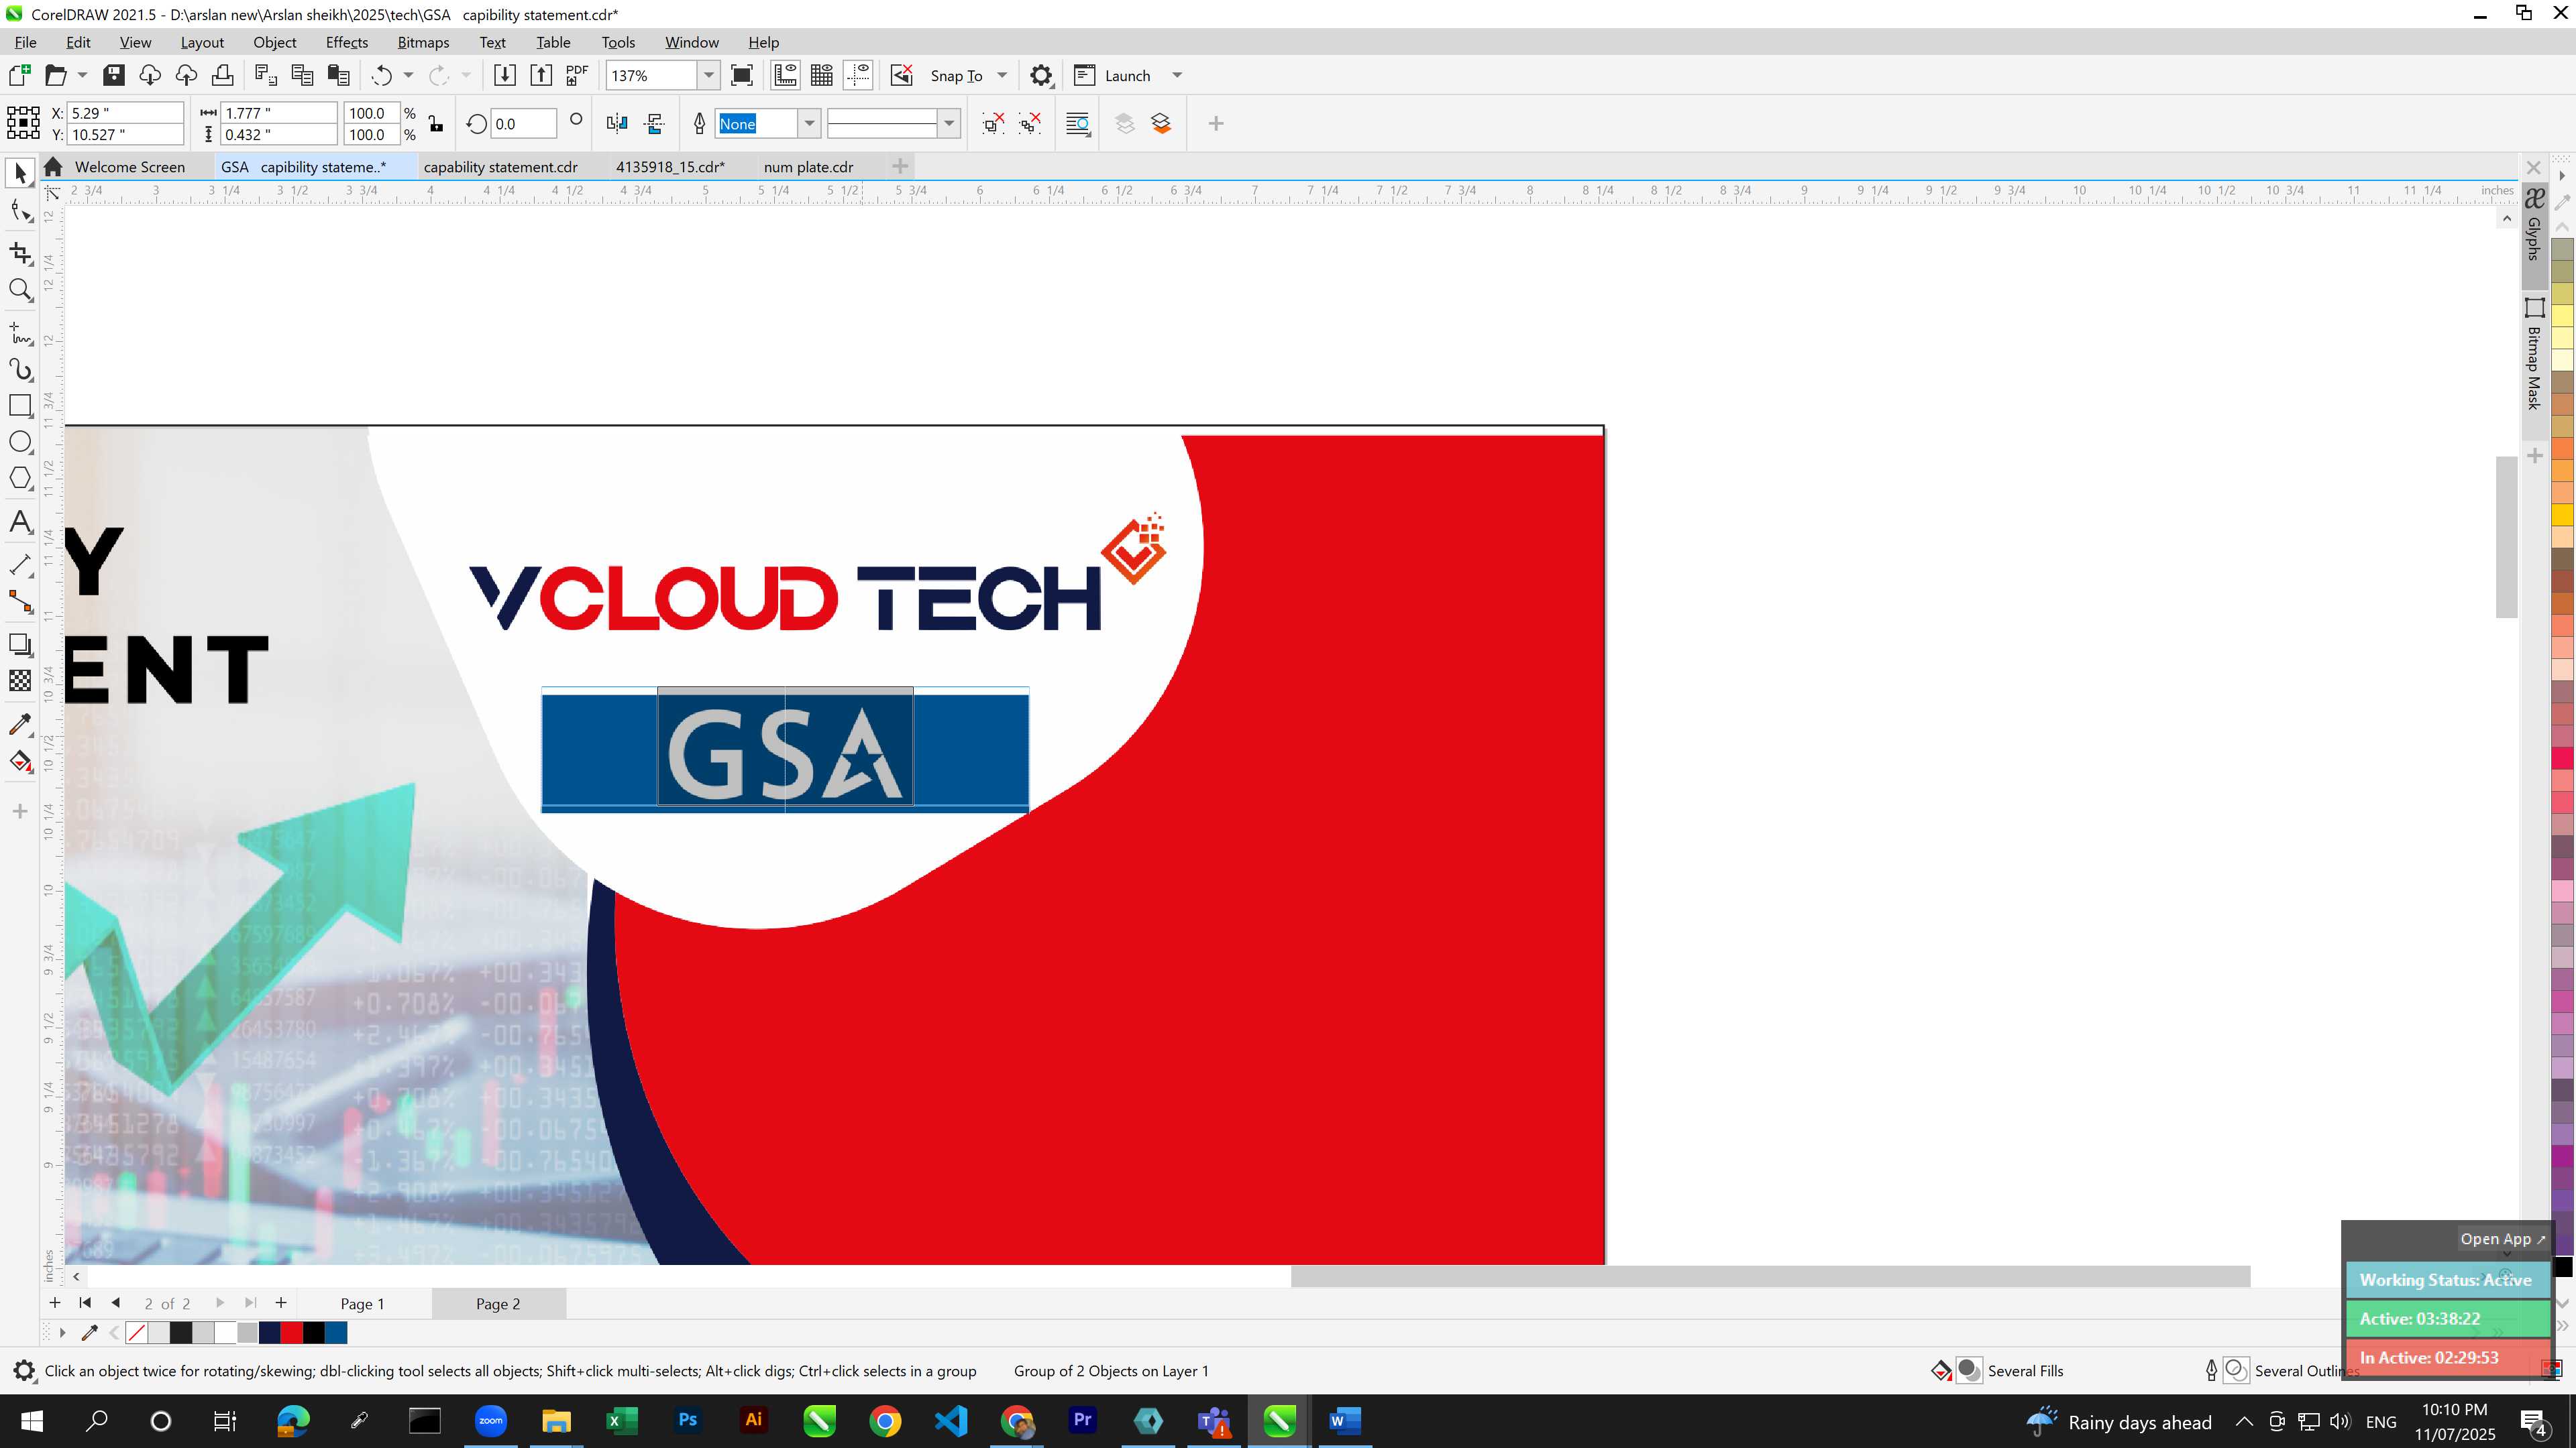Activate the Zoom tool in toolbox

tap(20, 290)
